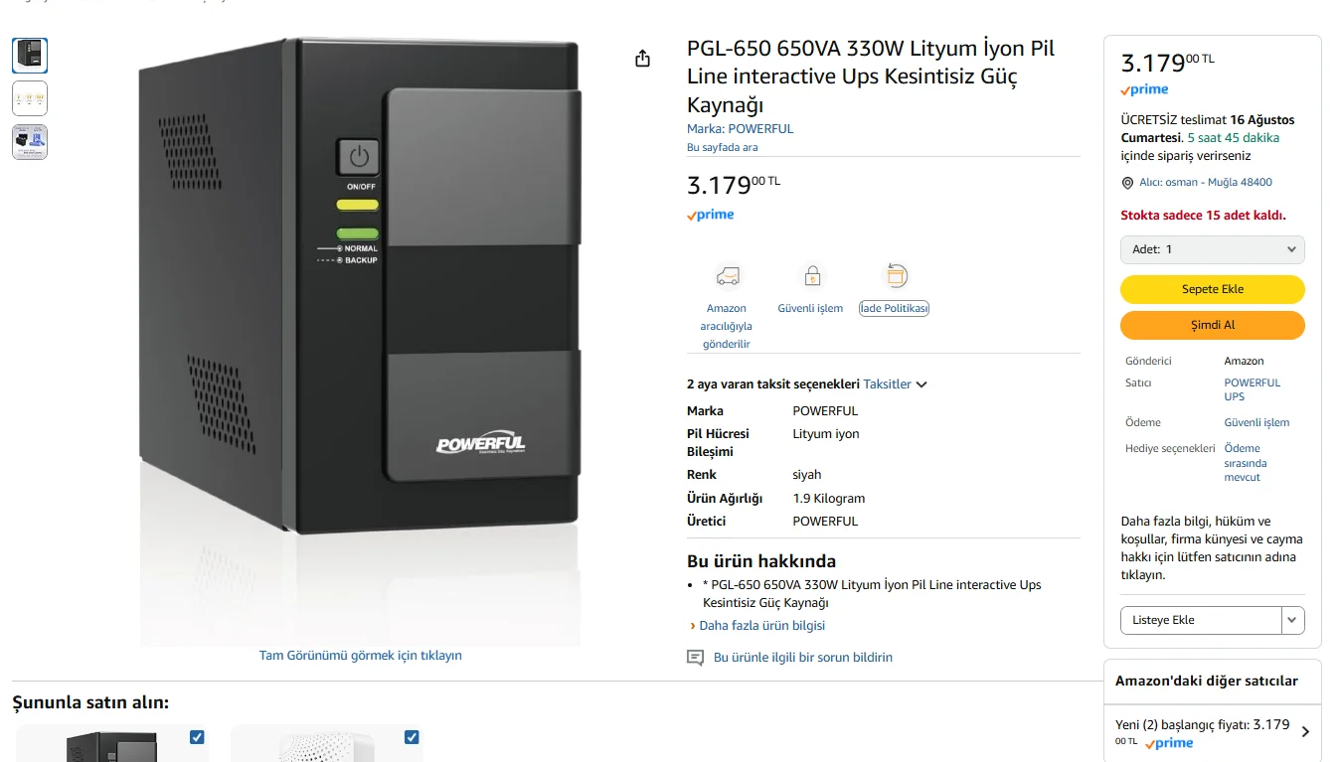Open the İade Politikası link
Screen dimensions: 1340x762
(x=894, y=309)
